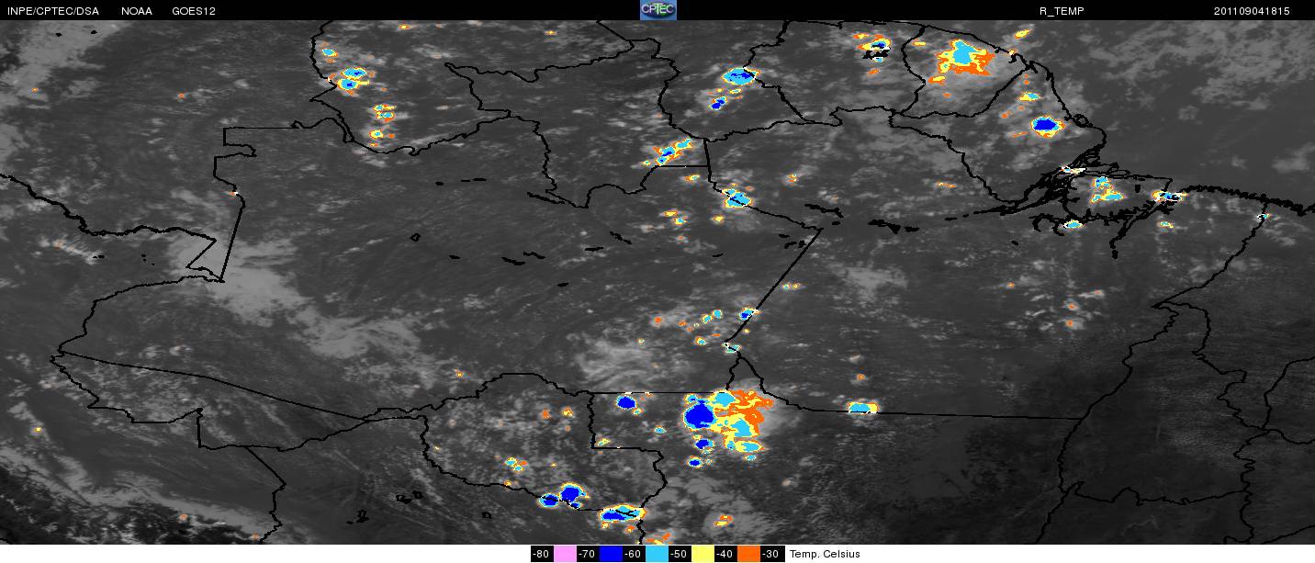Click the -60 legend label
Image resolution: width=1315 pixels, height=563 pixels.
pos(634,554)
